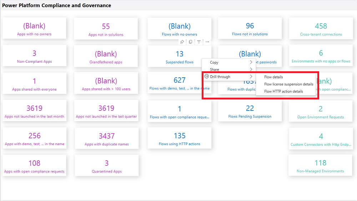The height and width of the screenshot is (201, 357).
Task: Click the 2 Open Environment Requests card
Action: tap(321, 111)
